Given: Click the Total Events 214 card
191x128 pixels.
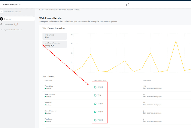Looking at the screenshot, I should [x=54, y=36].
